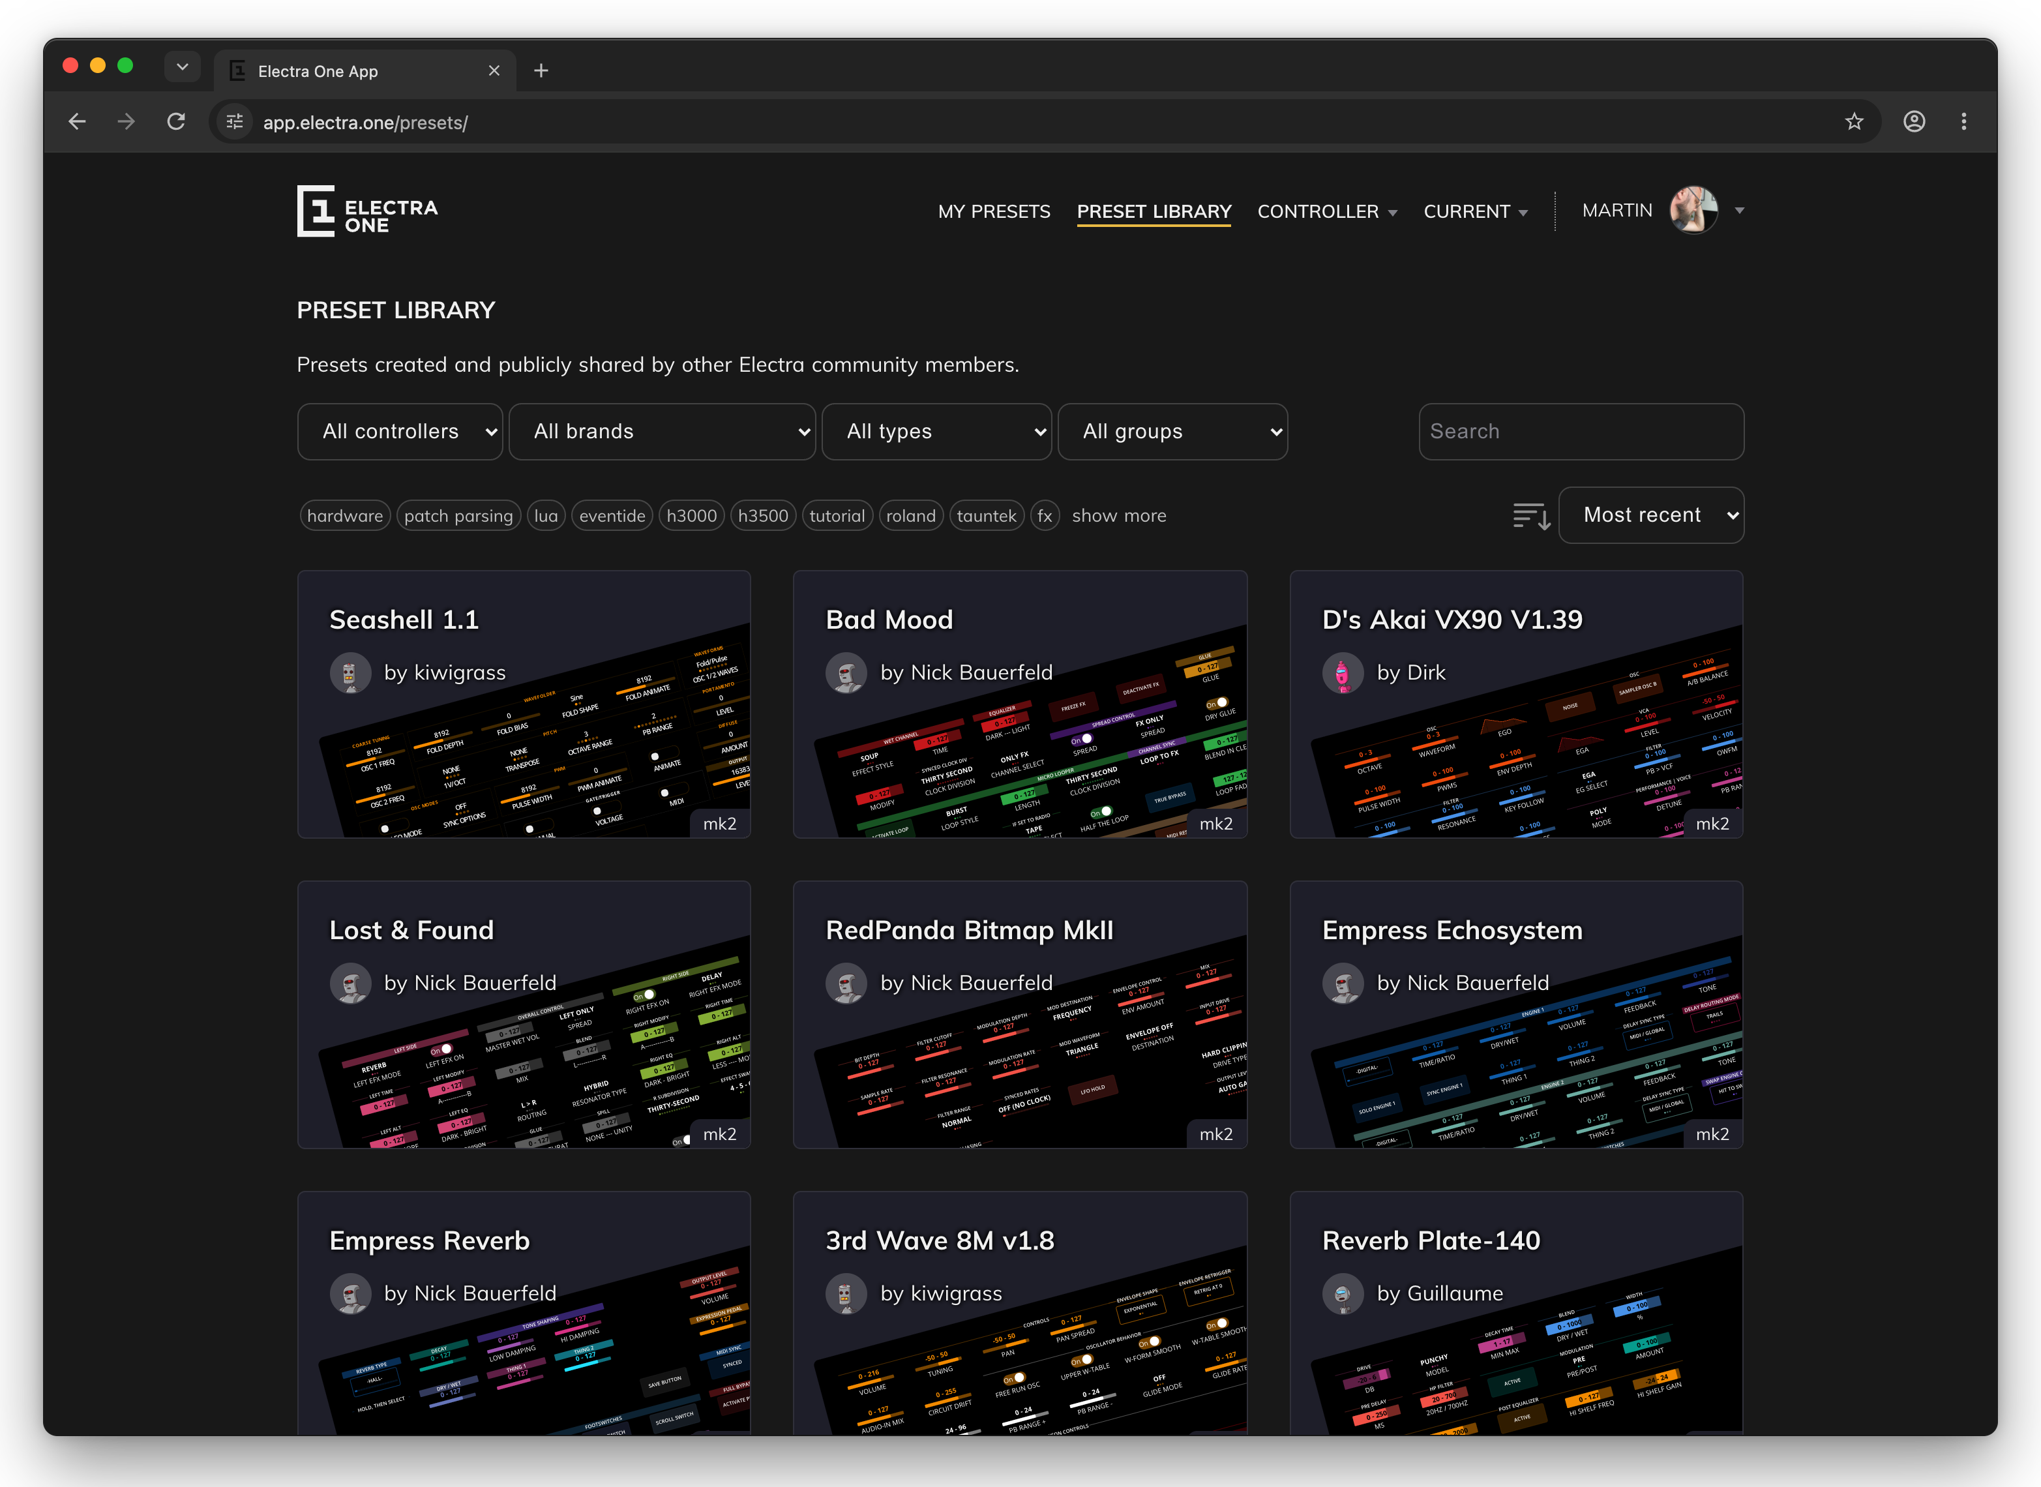Open the Bad Mood preset card
The height and width of the screenshot is (1487, 2041).
[x=1020, y=704]
